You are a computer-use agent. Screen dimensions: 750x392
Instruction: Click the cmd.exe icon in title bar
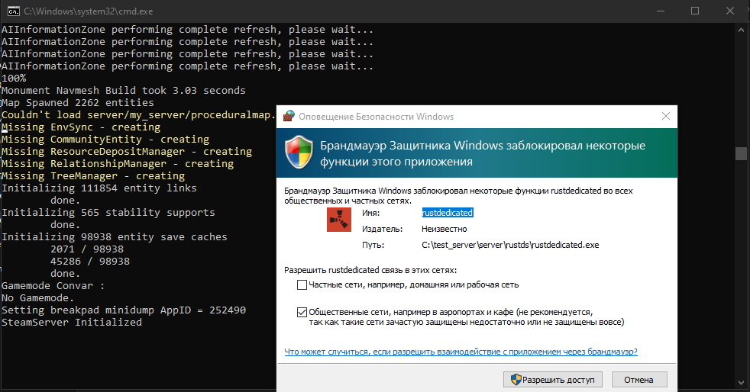[14, 11]
